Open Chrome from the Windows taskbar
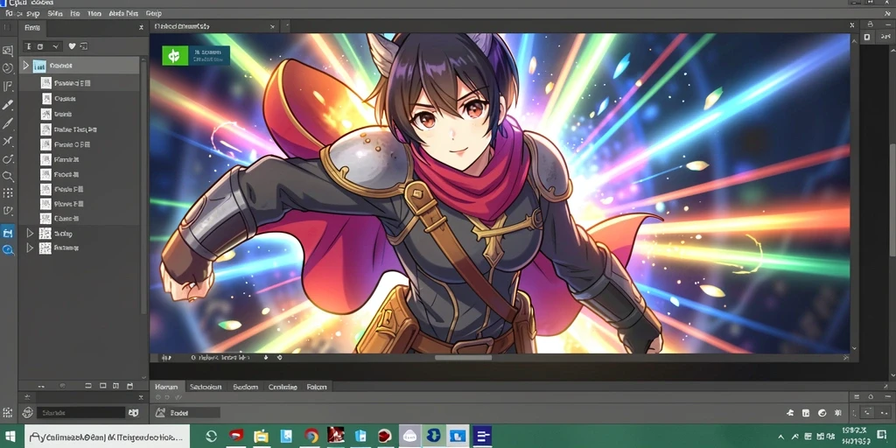896x448 pixels. pos(311,436)
